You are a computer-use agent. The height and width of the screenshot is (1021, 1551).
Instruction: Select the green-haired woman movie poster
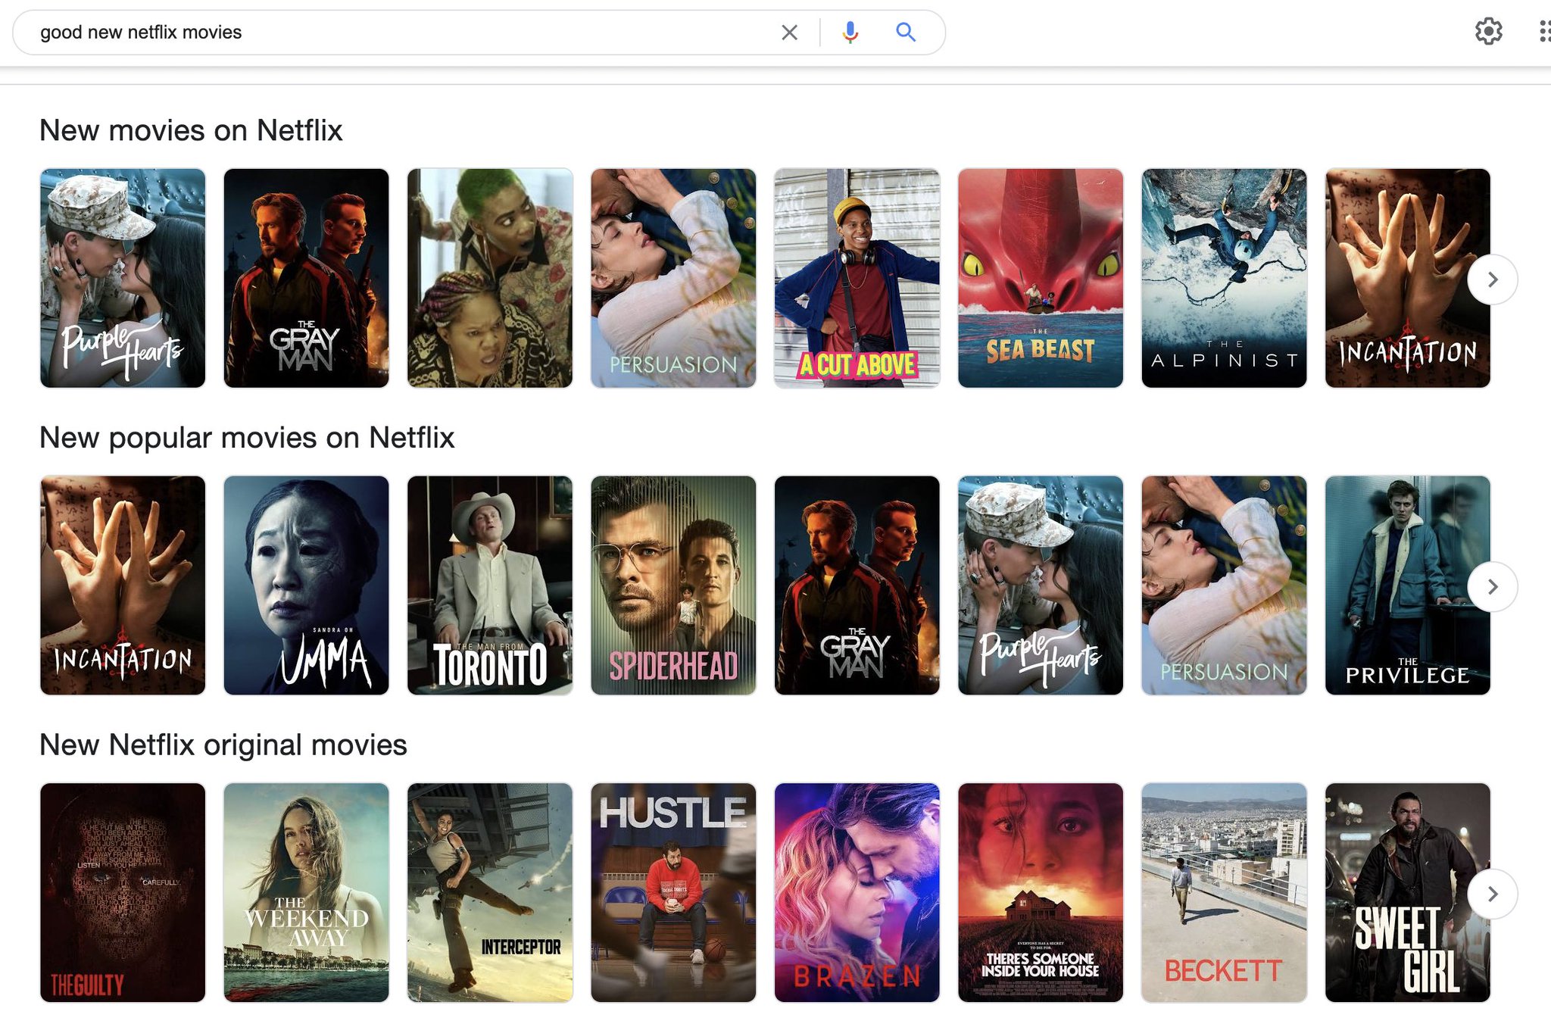point(490,278)
